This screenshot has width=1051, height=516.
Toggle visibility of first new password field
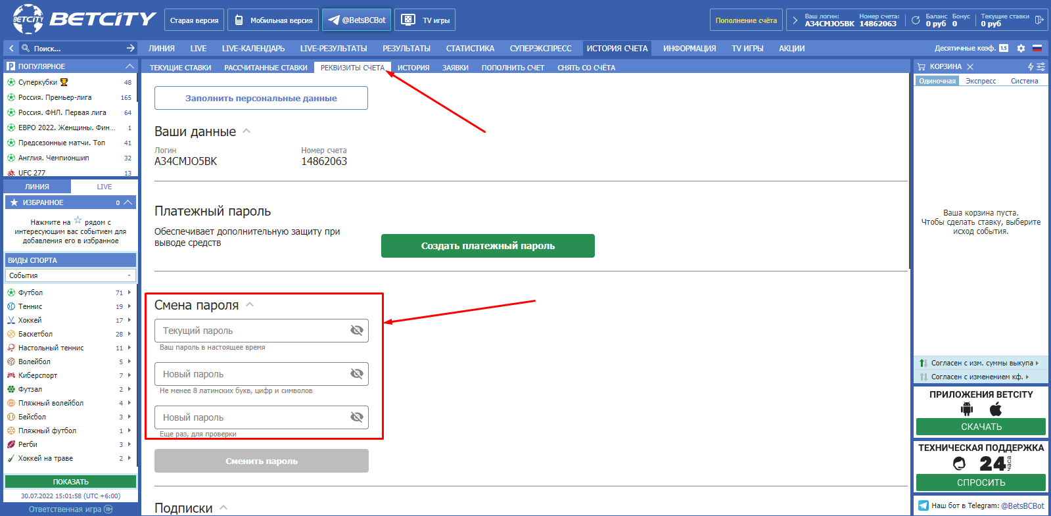(x=357, y=374)
